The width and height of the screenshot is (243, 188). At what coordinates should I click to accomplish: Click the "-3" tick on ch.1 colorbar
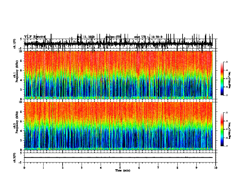click(226, 62)
